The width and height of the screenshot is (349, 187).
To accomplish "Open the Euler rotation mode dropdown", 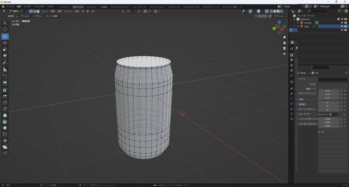I will pos(329,114).
